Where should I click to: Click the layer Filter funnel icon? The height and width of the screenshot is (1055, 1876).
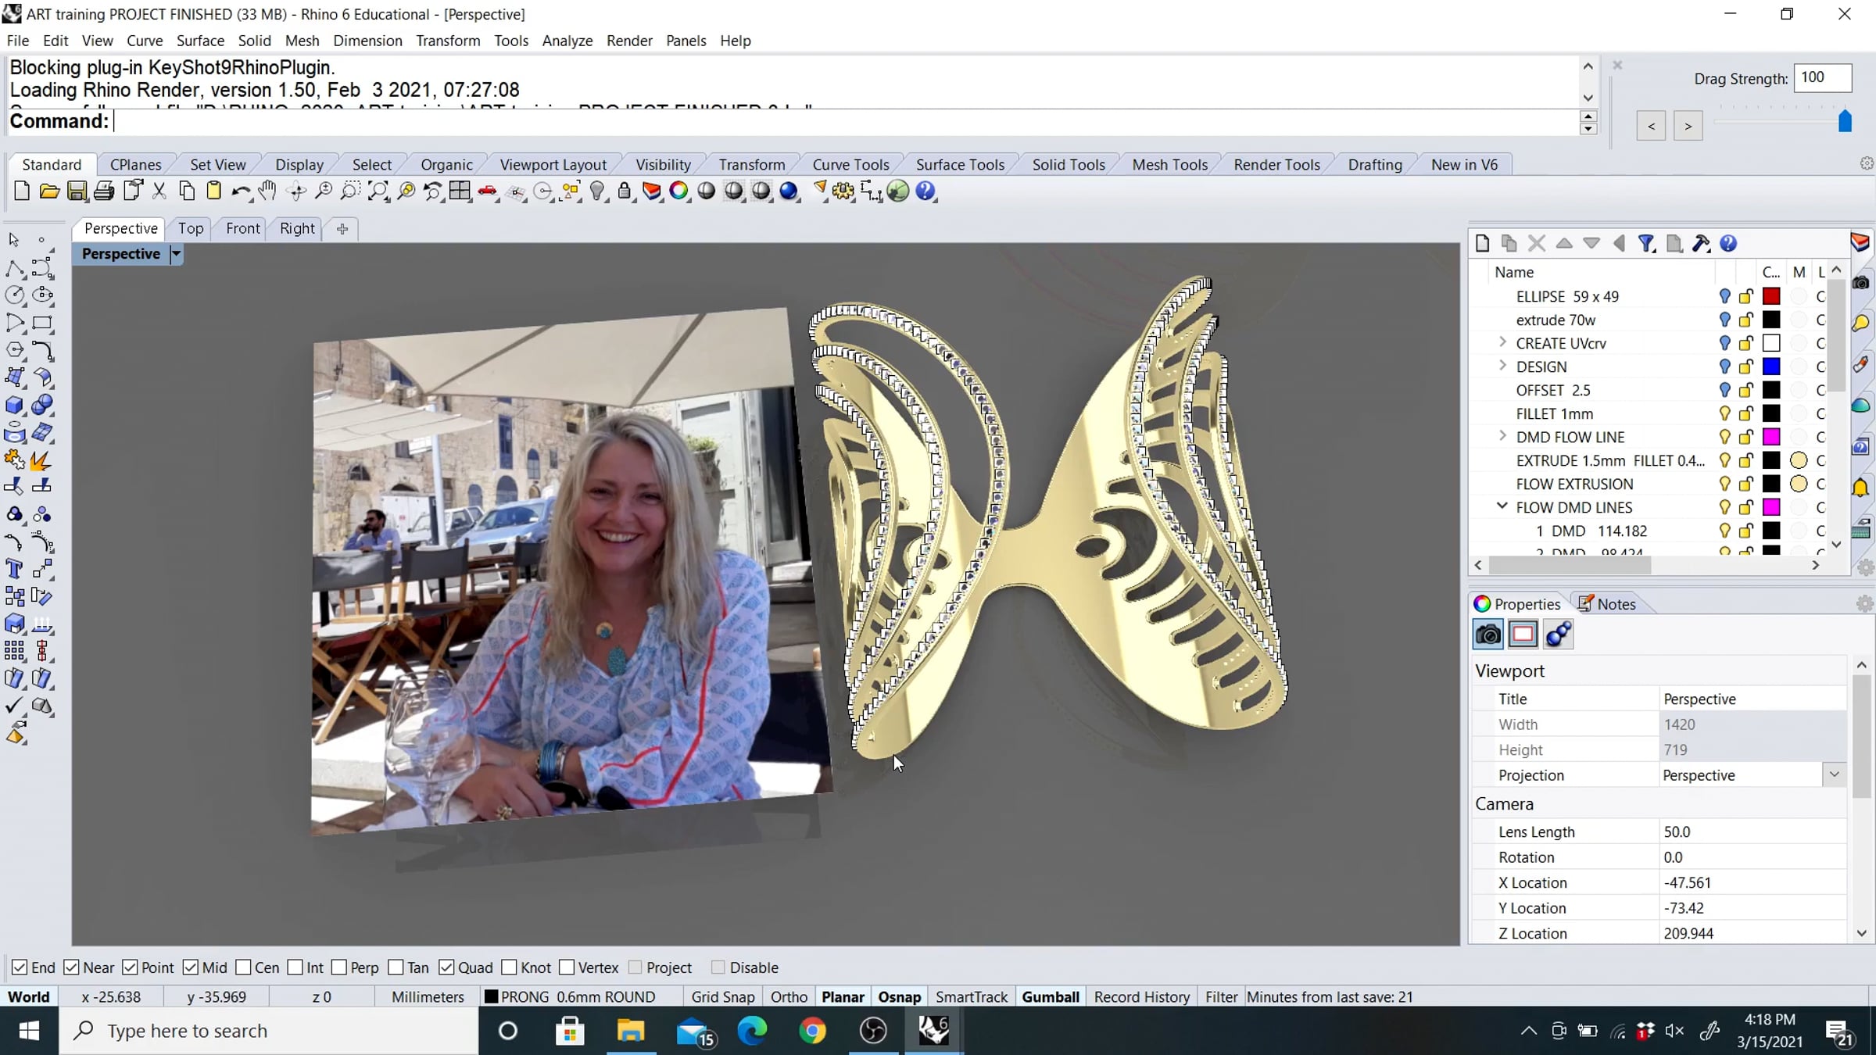(1646, 244)
